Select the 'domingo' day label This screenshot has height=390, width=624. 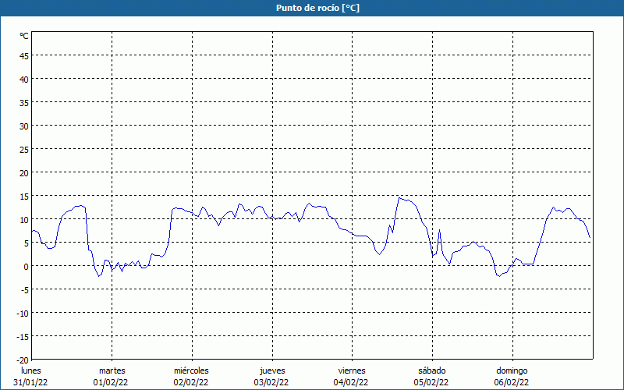[x=512, y=370]
